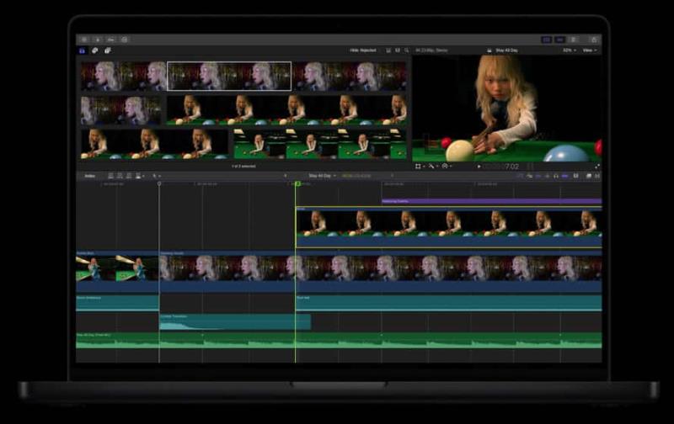674x424 pixels.
Task: Show the Titles and Generators sidebar
Action: (108, 50)
